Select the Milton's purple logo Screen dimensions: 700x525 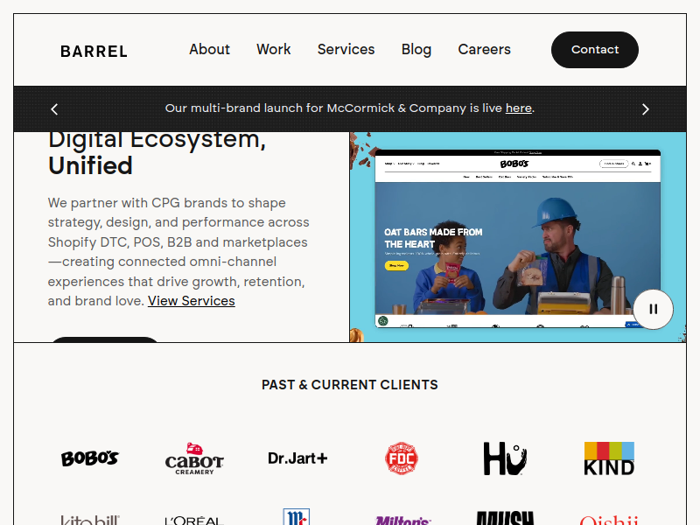[x=402, y=520]
